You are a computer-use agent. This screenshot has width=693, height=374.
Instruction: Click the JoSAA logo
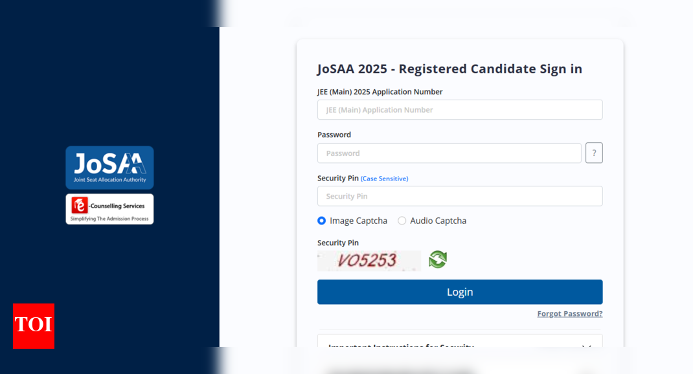109,168
